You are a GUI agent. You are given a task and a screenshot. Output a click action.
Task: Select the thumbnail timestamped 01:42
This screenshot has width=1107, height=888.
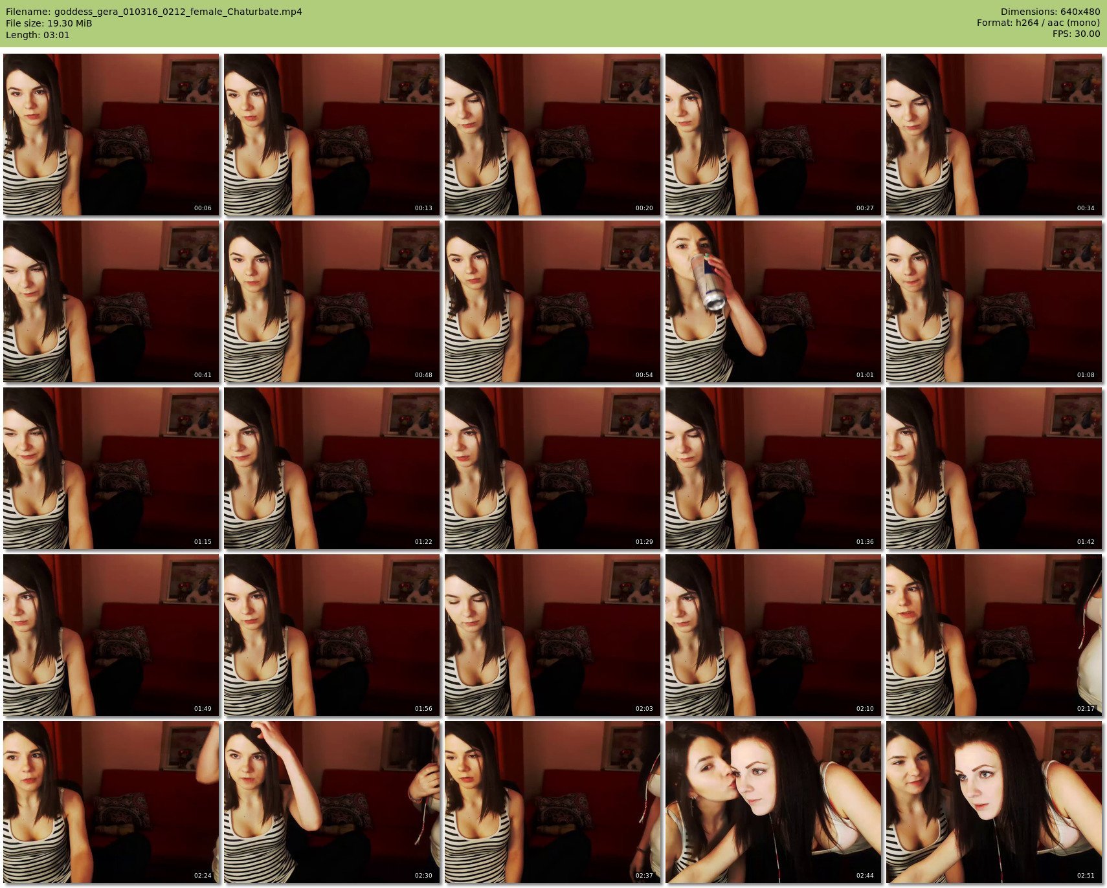point(994,468)
